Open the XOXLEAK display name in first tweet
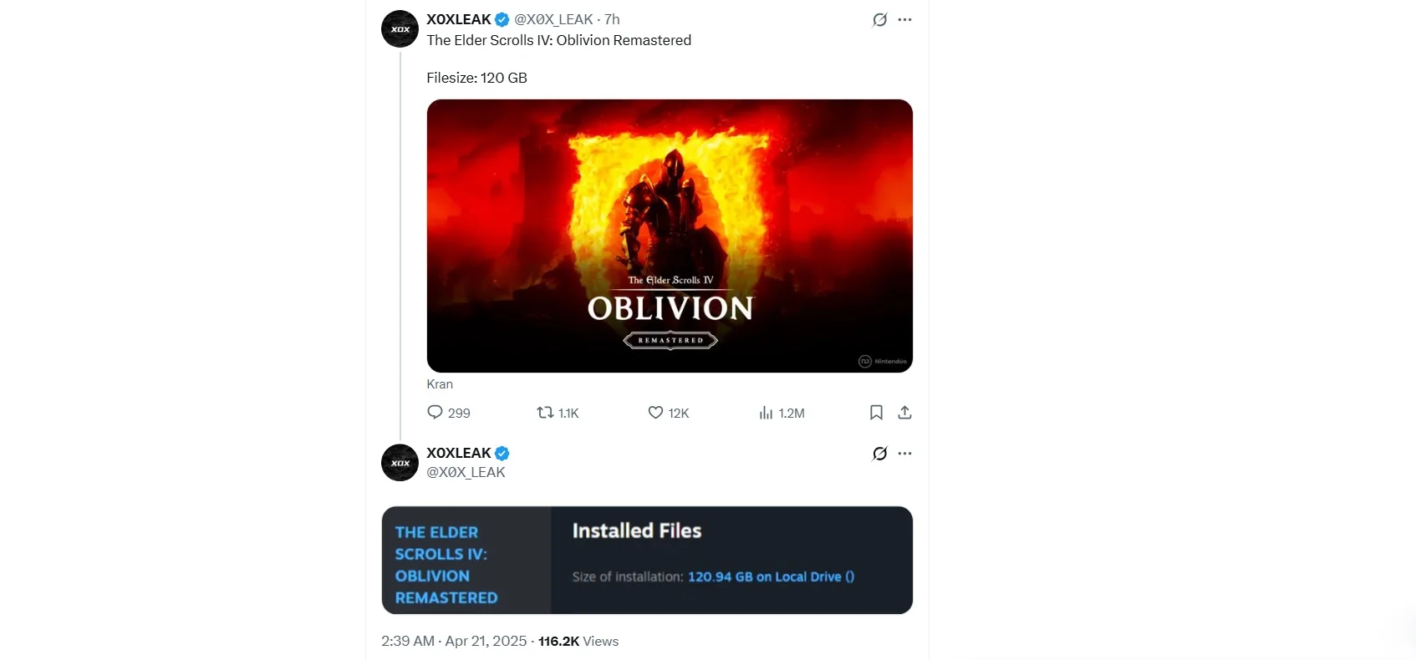 [x=459, y=20]
